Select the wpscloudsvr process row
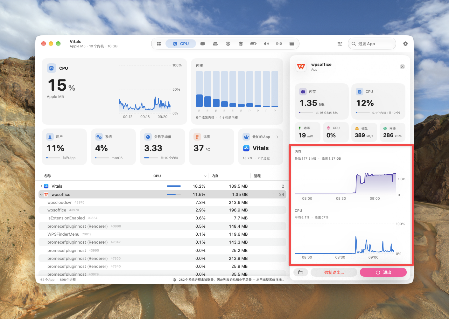Screen dimensions: 449x319 [162, 202]
